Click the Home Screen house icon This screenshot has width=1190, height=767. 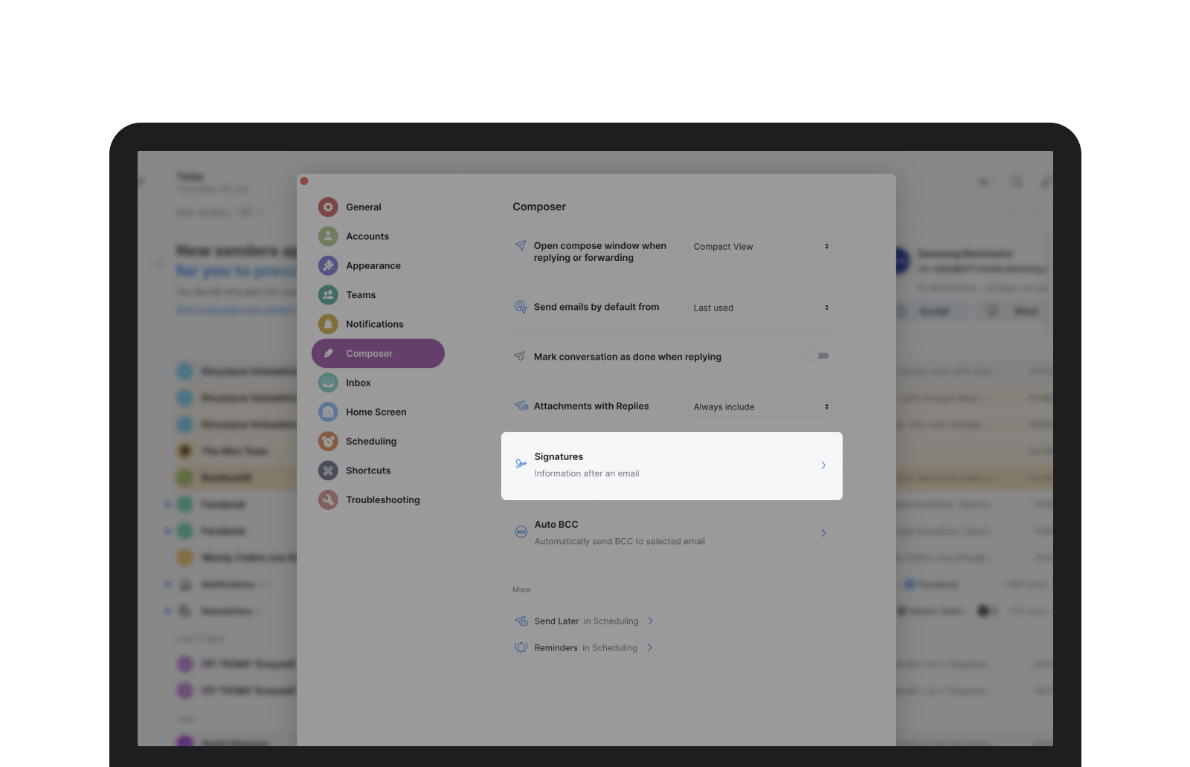(x=328, y=412)
